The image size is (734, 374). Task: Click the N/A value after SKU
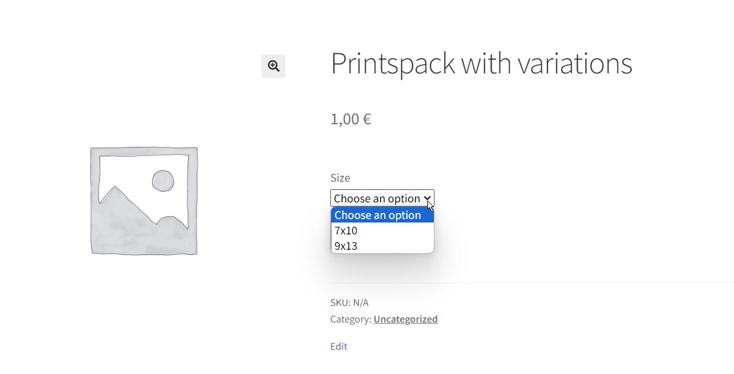pyautogui.click(x=361, y=302)
